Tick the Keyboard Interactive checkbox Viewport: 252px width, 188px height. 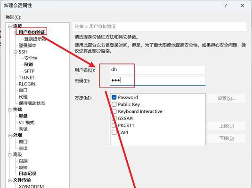[114, 111]
